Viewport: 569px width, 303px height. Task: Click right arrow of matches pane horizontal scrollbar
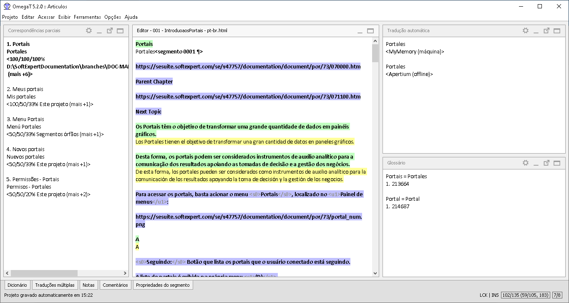(125, 273)
